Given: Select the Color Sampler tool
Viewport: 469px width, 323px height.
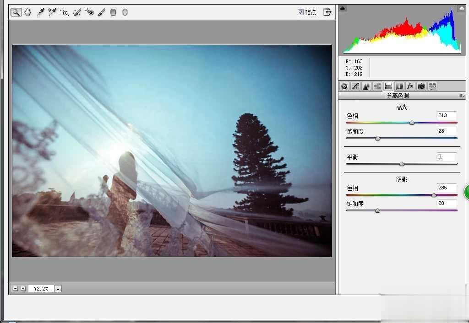Looking at the screenshot, I should pyautogui.click(x=52, y=12).
